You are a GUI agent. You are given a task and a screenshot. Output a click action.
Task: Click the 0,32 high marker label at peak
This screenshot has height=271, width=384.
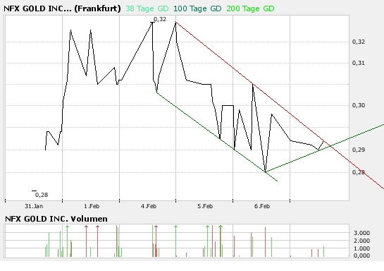point(160,19)
